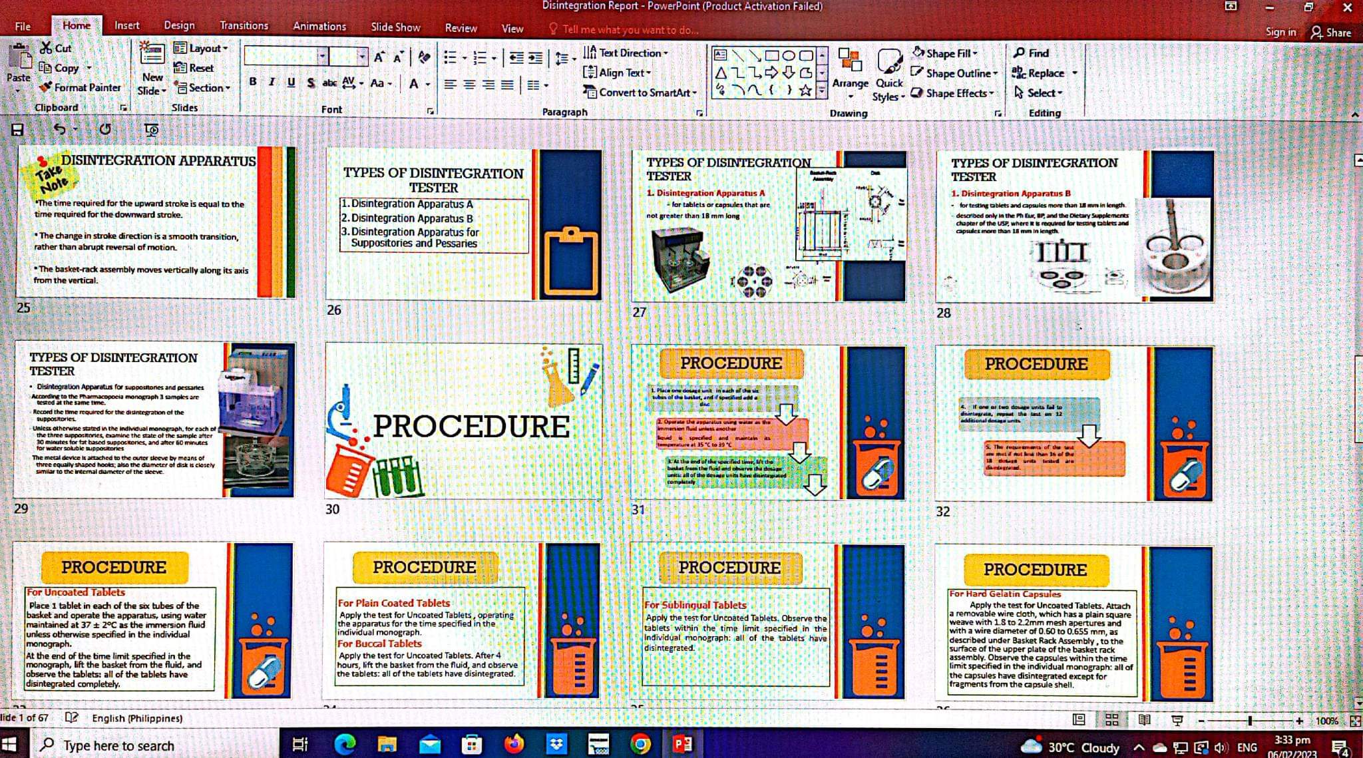
Task: Toggle Underline text formatting
Action: 291,82
